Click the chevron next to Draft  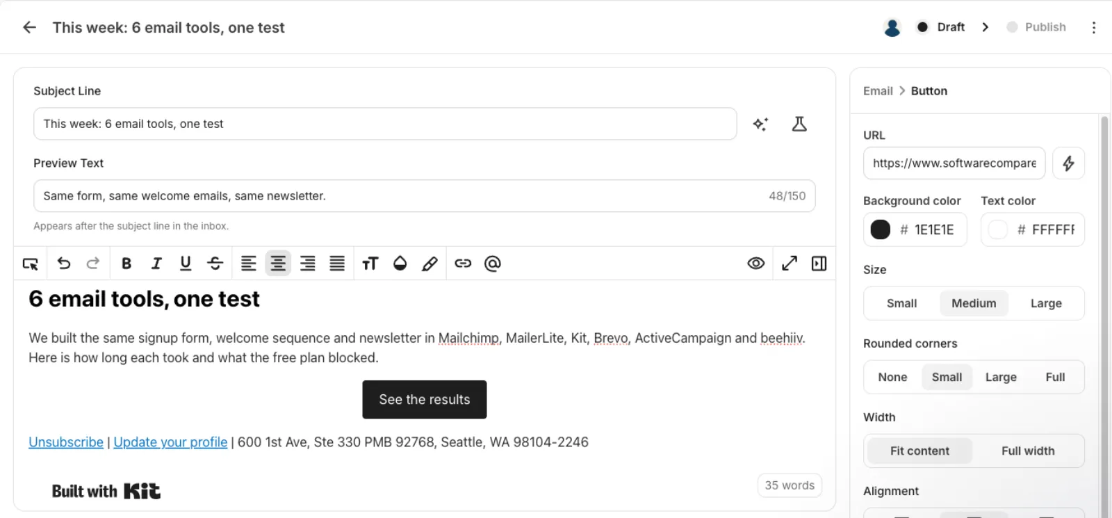click(x=986, y=27)
